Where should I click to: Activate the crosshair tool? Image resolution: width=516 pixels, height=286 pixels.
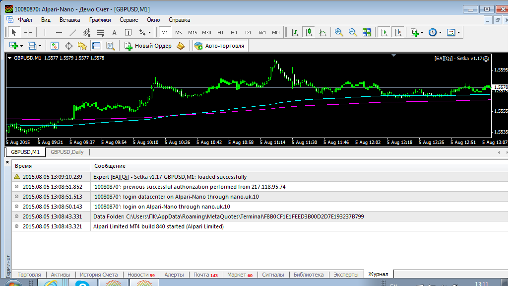[28, 32]
